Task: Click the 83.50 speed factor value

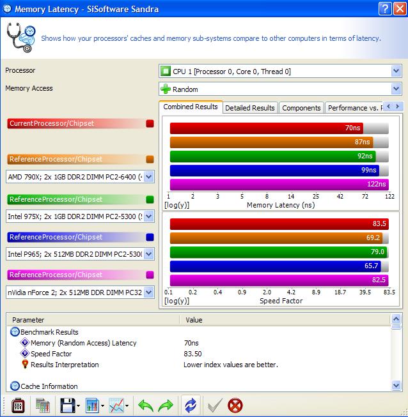Action: [x=192, y=354]
